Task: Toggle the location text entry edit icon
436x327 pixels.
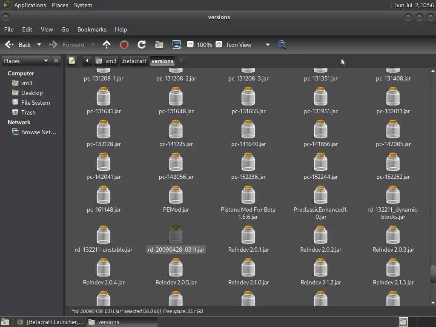Action: [x=72, y=60]
